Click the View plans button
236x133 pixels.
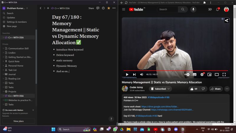point(18,121)
